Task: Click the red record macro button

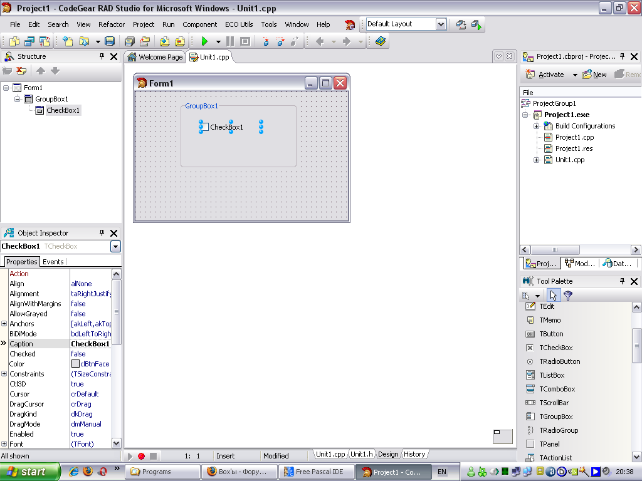Action: click(141, 456)
